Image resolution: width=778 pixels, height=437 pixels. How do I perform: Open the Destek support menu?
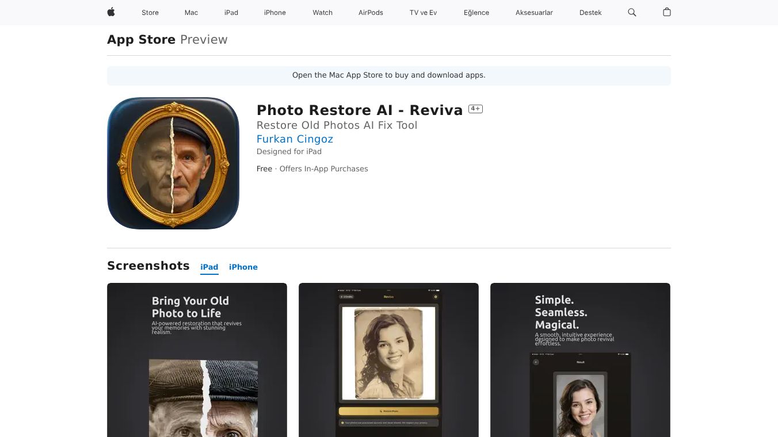click(590, 13)
